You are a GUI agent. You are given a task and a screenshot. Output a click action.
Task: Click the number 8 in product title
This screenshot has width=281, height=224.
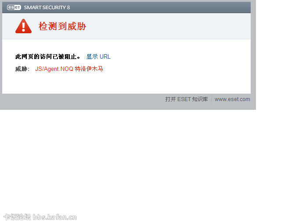click(x=68, y=7)
